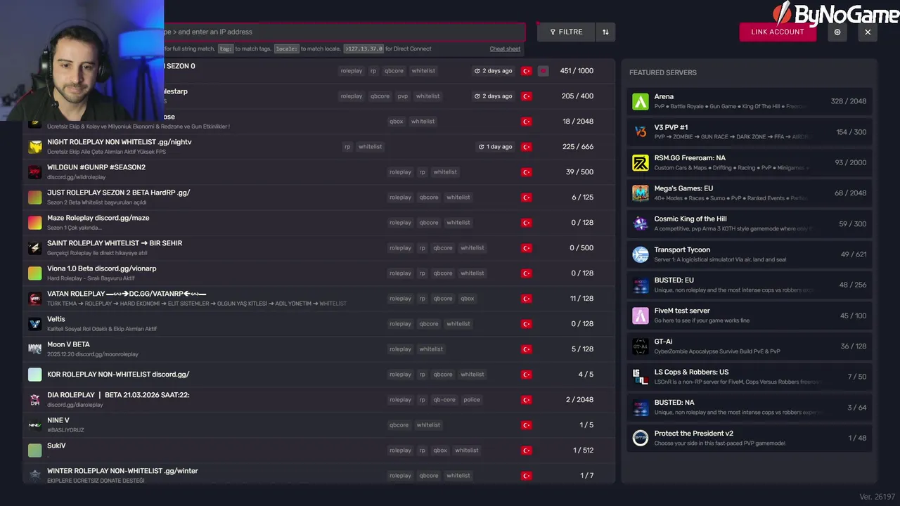Open Maze Roleplay discord.gg/maze server

(x=319, y=223)
